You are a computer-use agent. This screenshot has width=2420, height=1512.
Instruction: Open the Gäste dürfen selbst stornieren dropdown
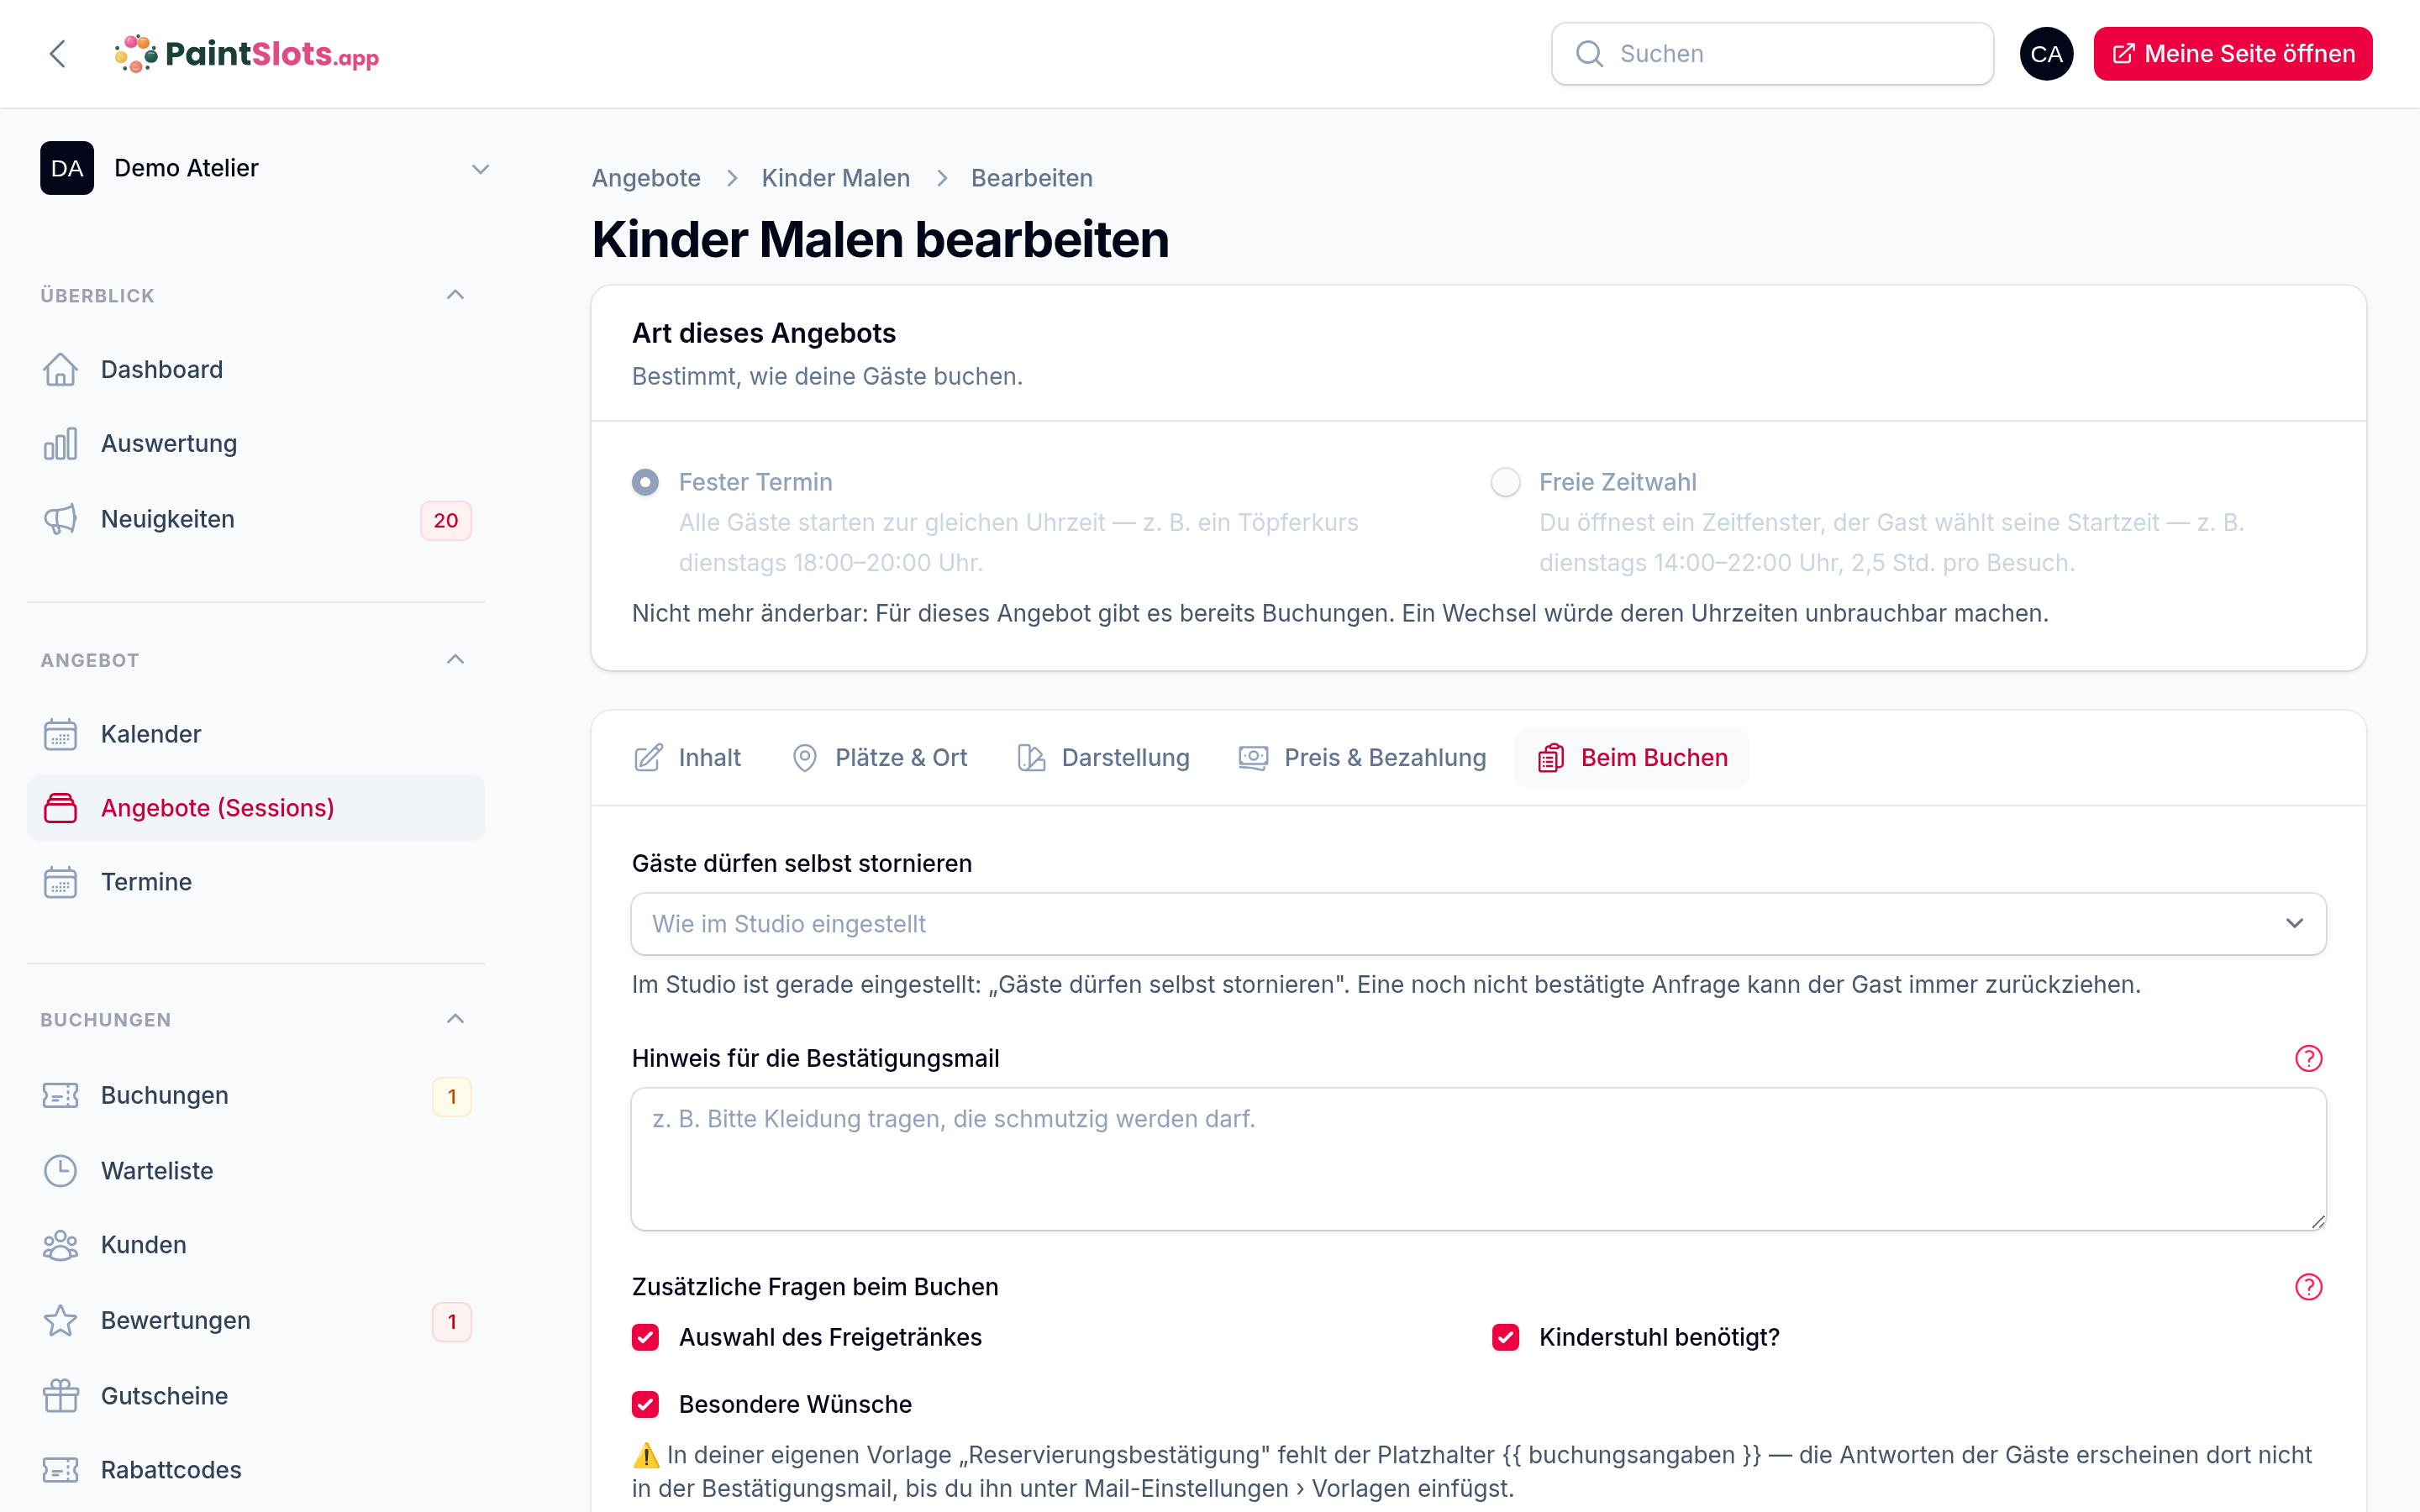click(1478, 924)
